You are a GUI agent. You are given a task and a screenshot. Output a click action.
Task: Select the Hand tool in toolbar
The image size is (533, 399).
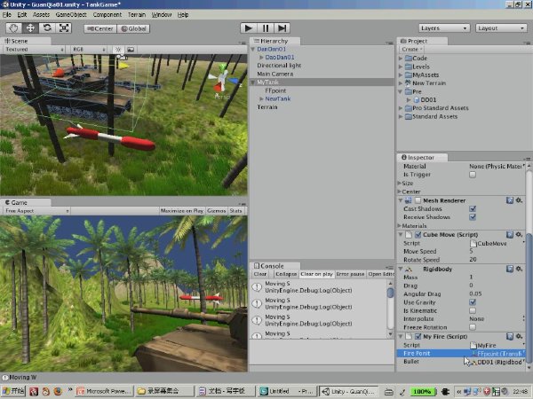tap(13, 28)
